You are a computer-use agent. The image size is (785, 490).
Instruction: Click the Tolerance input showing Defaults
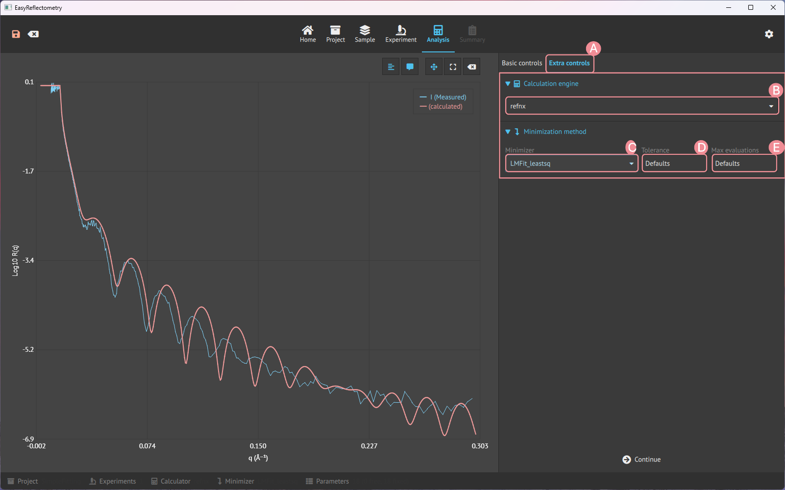(674, 163)
